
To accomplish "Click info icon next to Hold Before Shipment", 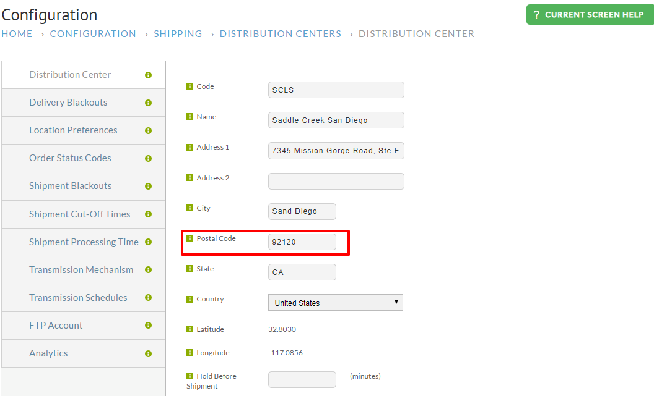I will click(x=190, y=376).
